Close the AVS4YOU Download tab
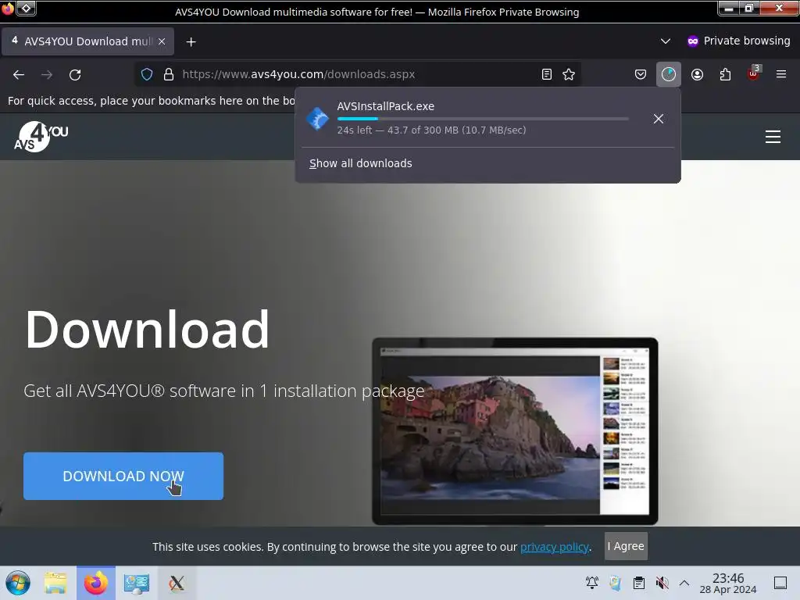The image size is (800, 600). pos(162,41)
